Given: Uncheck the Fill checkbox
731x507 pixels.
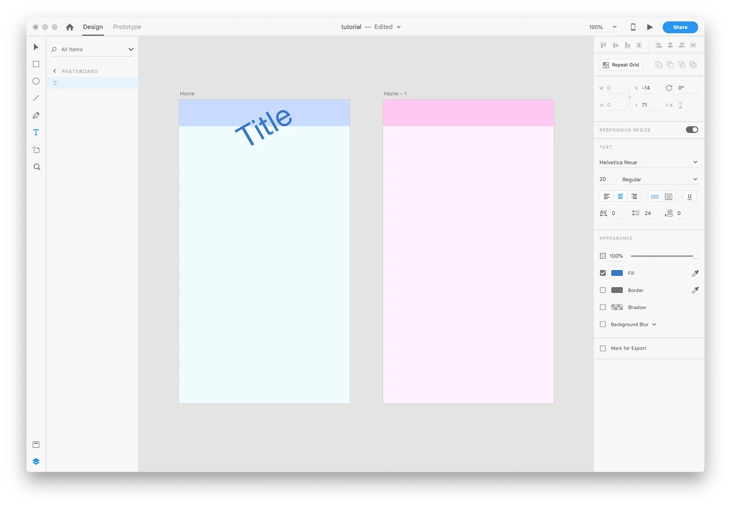Looking at the screenshot, I should click(x=603, y=273).
